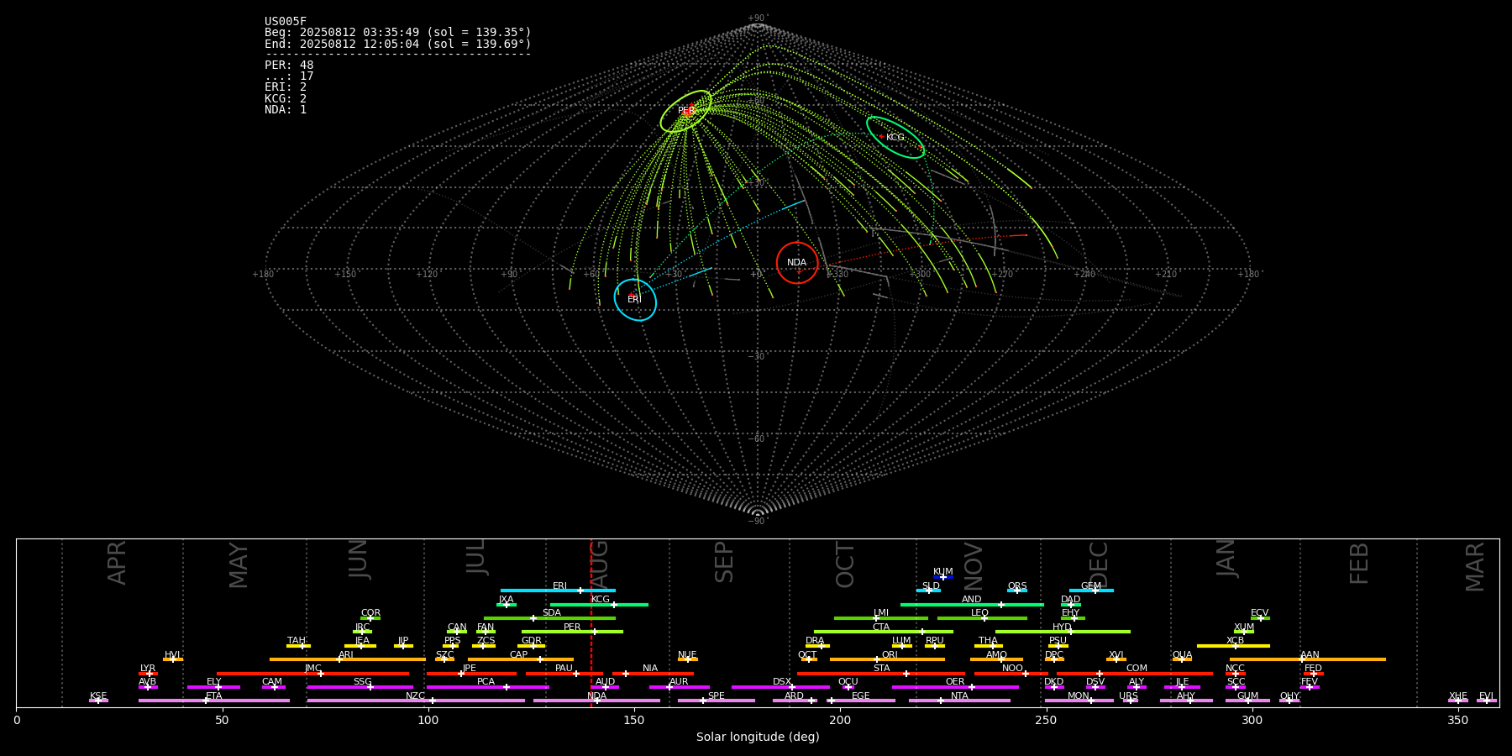The height and width of the screenshot is (756, 1512).
Task: Click the +270 longitude label on the sky map
Action: [x=1002, y=275]
